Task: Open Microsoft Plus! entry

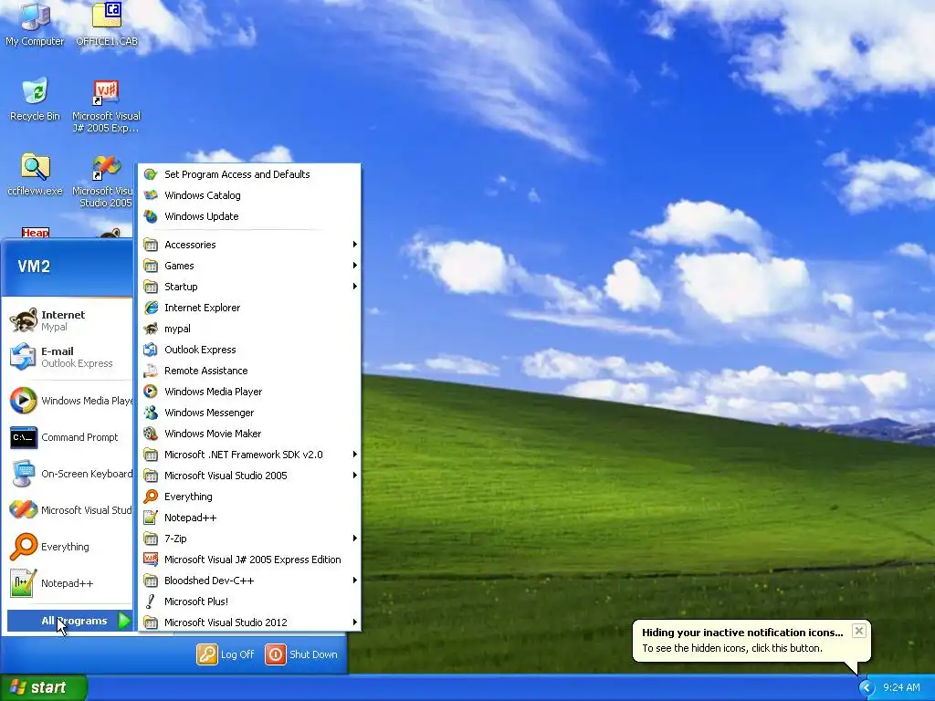Action: pyautogui.click(x=250, y=602)
